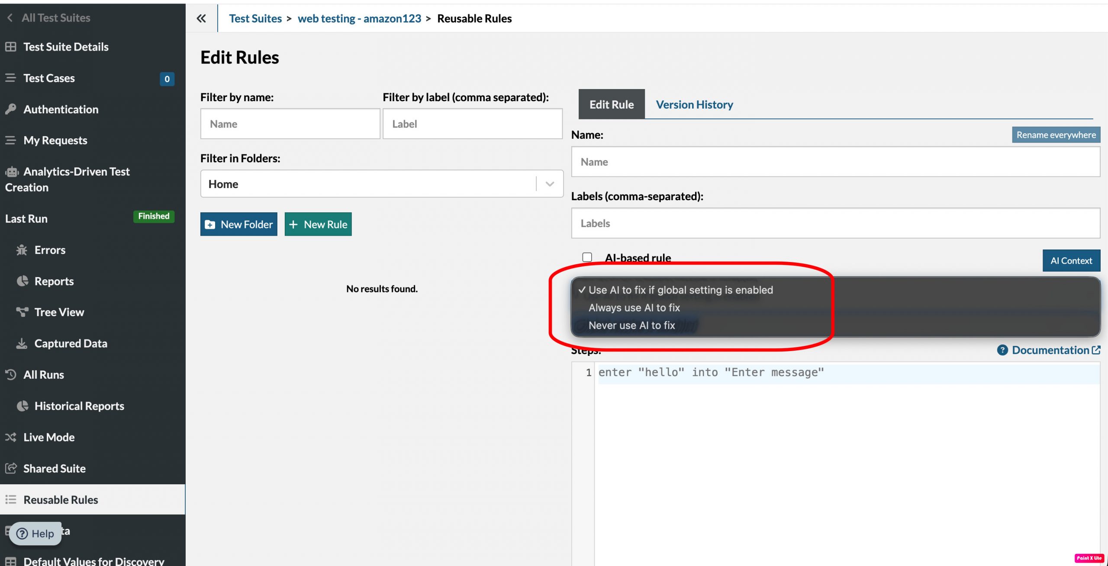Click the Captured Data download icon
The image size is (1108, 566).
click(21, 343)
